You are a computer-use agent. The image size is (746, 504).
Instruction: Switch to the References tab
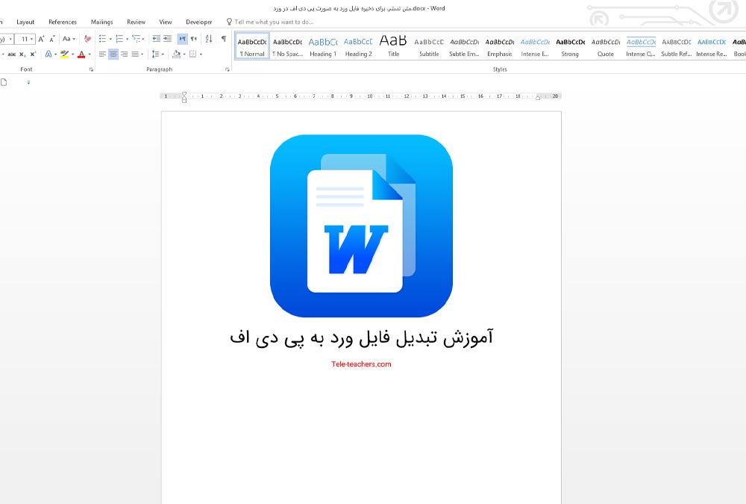[63, 22]
